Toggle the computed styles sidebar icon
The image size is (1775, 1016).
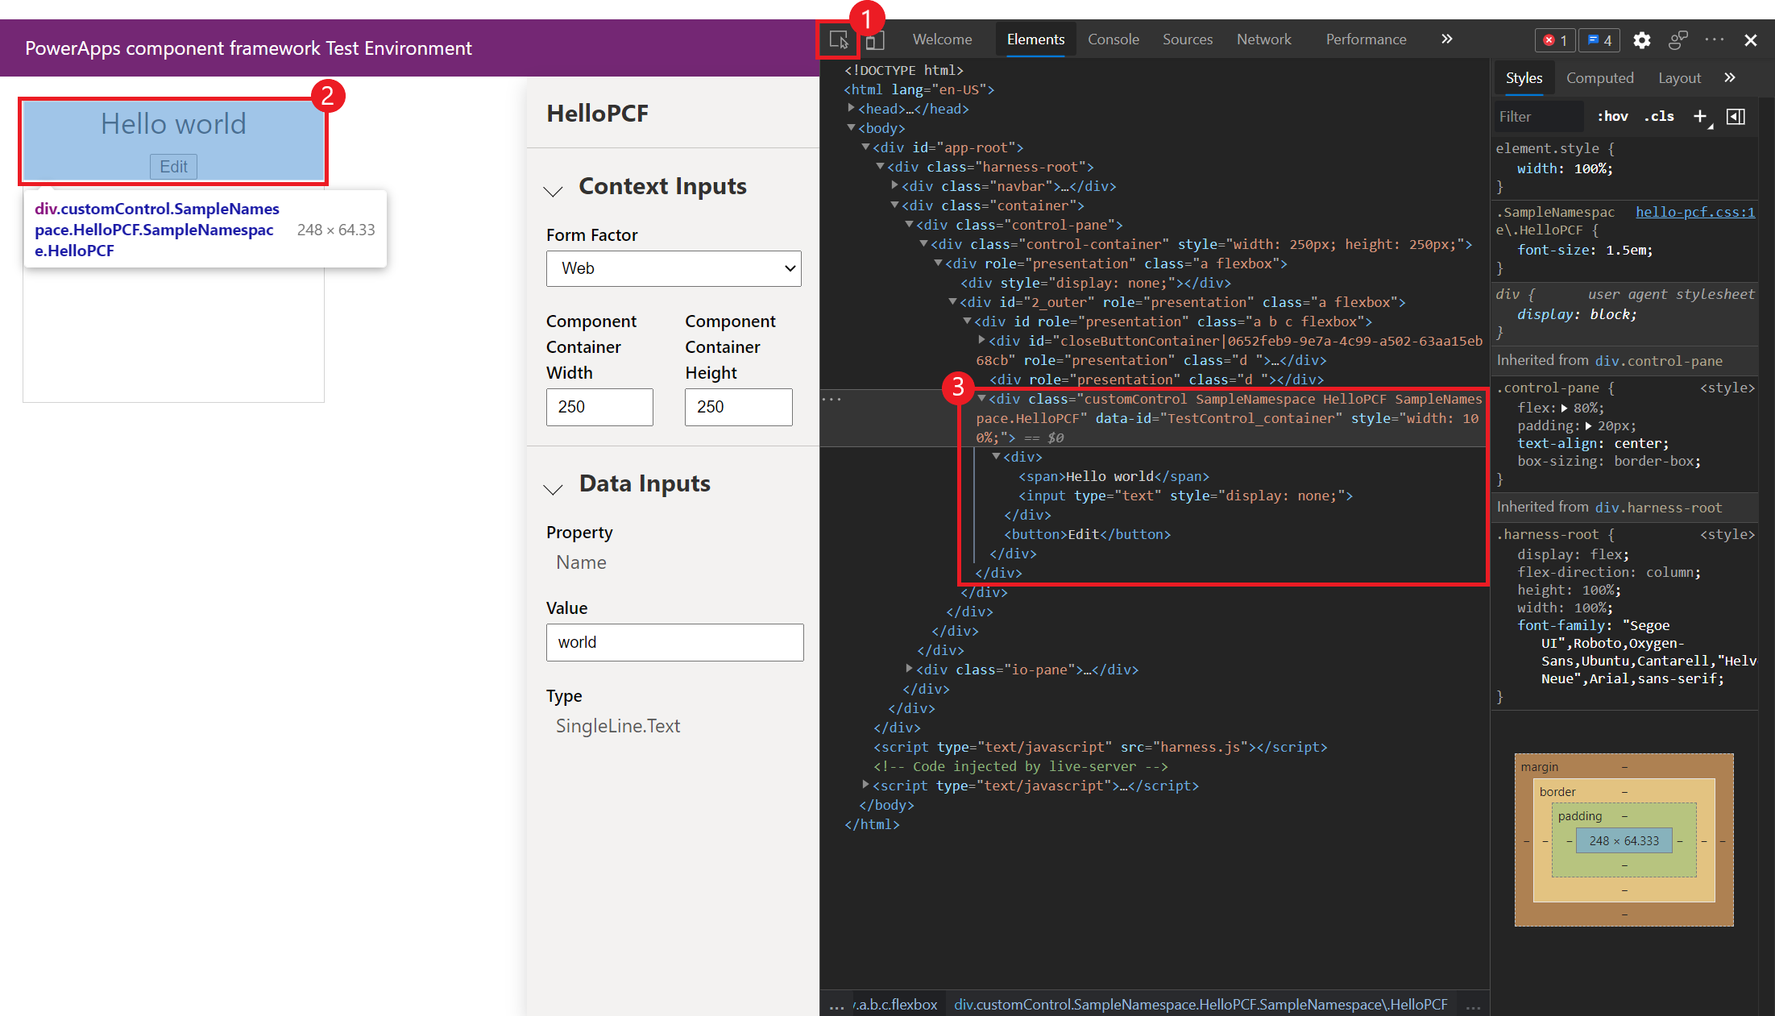point(1736,117)
